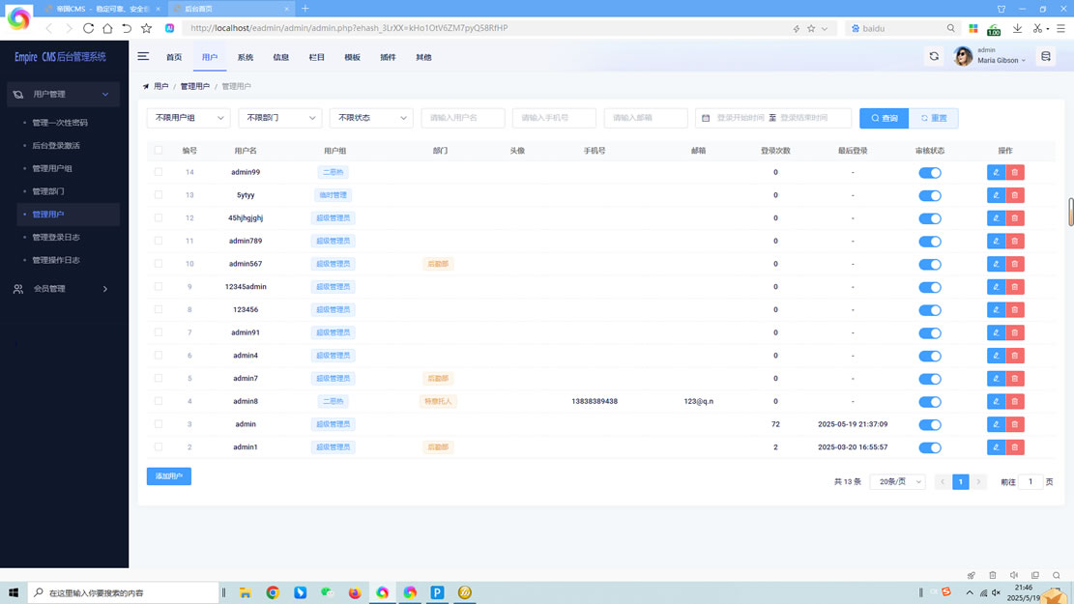Open the browser downloads icon

[1017, 28]
